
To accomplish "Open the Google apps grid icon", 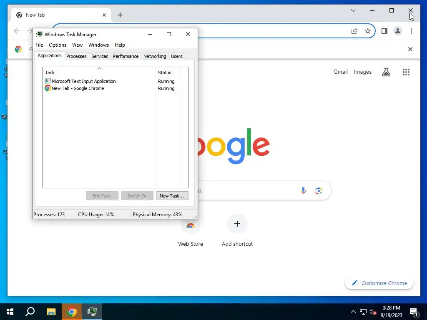I will pos(406,72).
